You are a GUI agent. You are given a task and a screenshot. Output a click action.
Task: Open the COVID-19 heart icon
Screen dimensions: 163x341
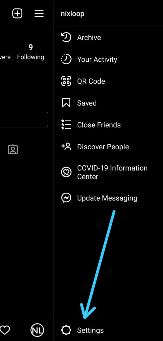point(66,172)
